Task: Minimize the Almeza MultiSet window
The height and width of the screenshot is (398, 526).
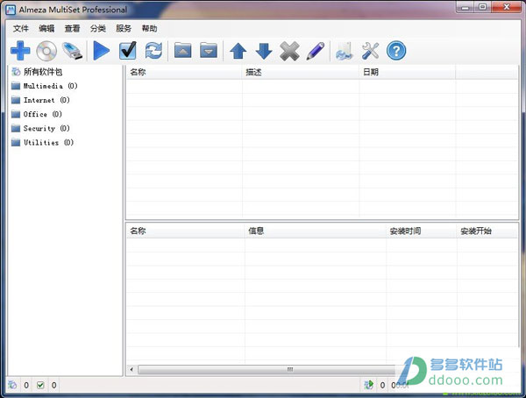Action: [x=466, y=7]
